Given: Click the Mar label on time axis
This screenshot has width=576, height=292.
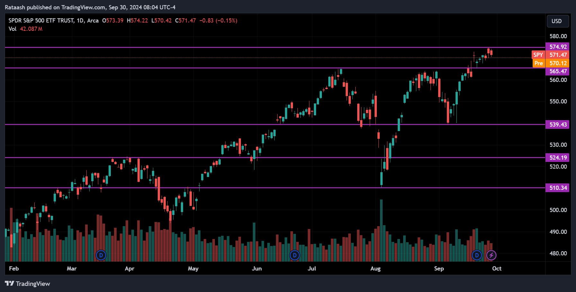Looking at the screenshot, I should click(72, 269).
